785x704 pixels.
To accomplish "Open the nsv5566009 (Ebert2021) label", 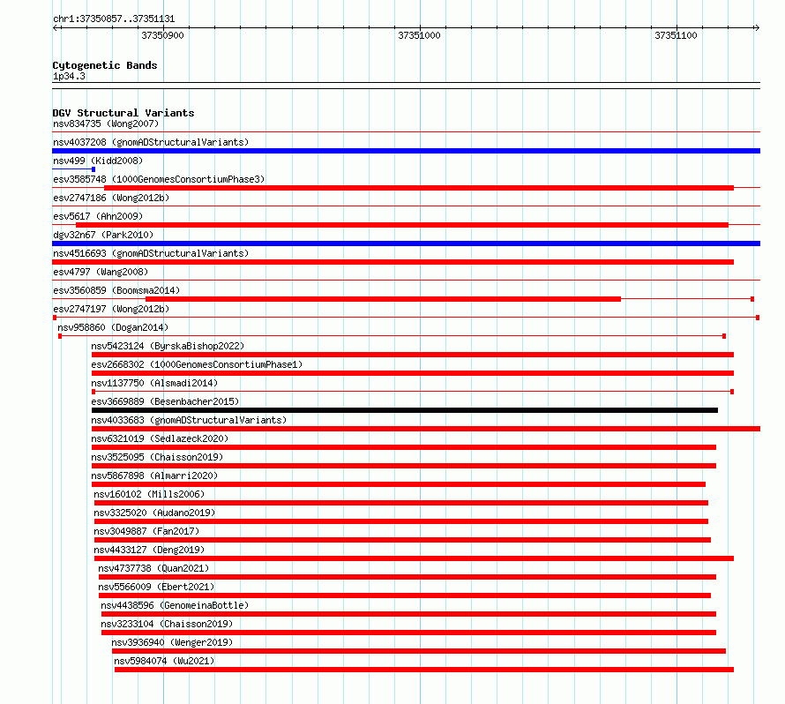I will click(x=156, y=587).
